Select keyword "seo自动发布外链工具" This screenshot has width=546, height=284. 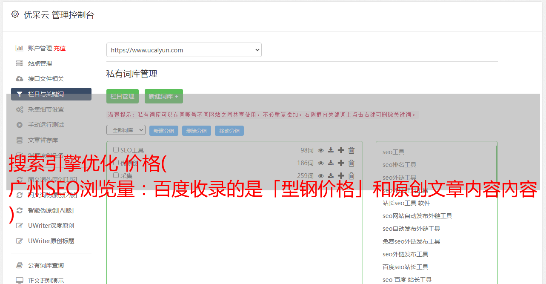pos(411,229)
